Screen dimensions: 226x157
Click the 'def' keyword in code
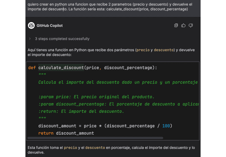tap(32, 68)
